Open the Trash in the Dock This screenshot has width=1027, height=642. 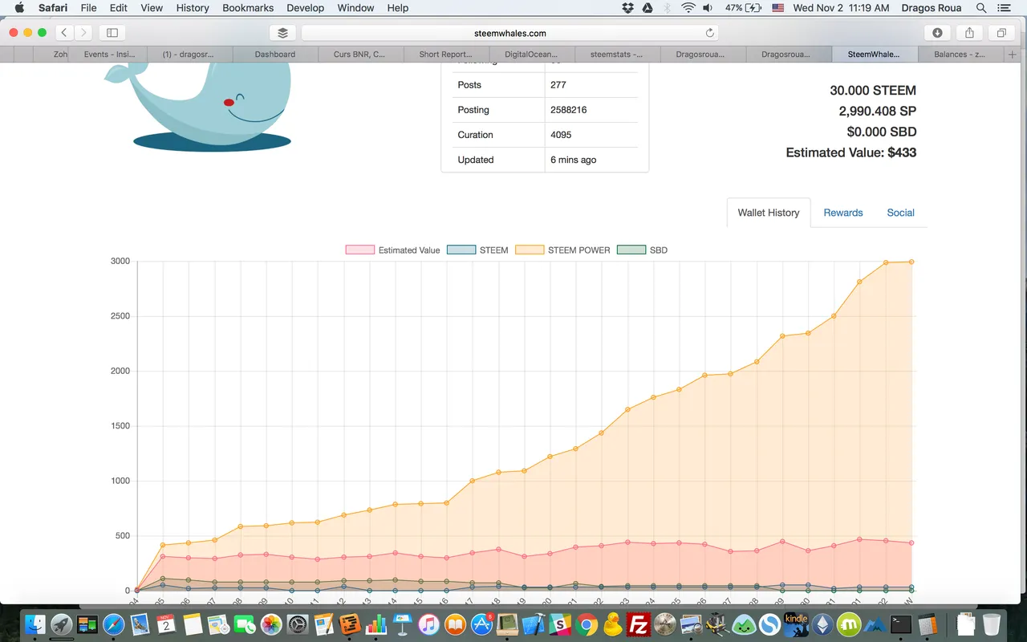click(x=992, y=624)
